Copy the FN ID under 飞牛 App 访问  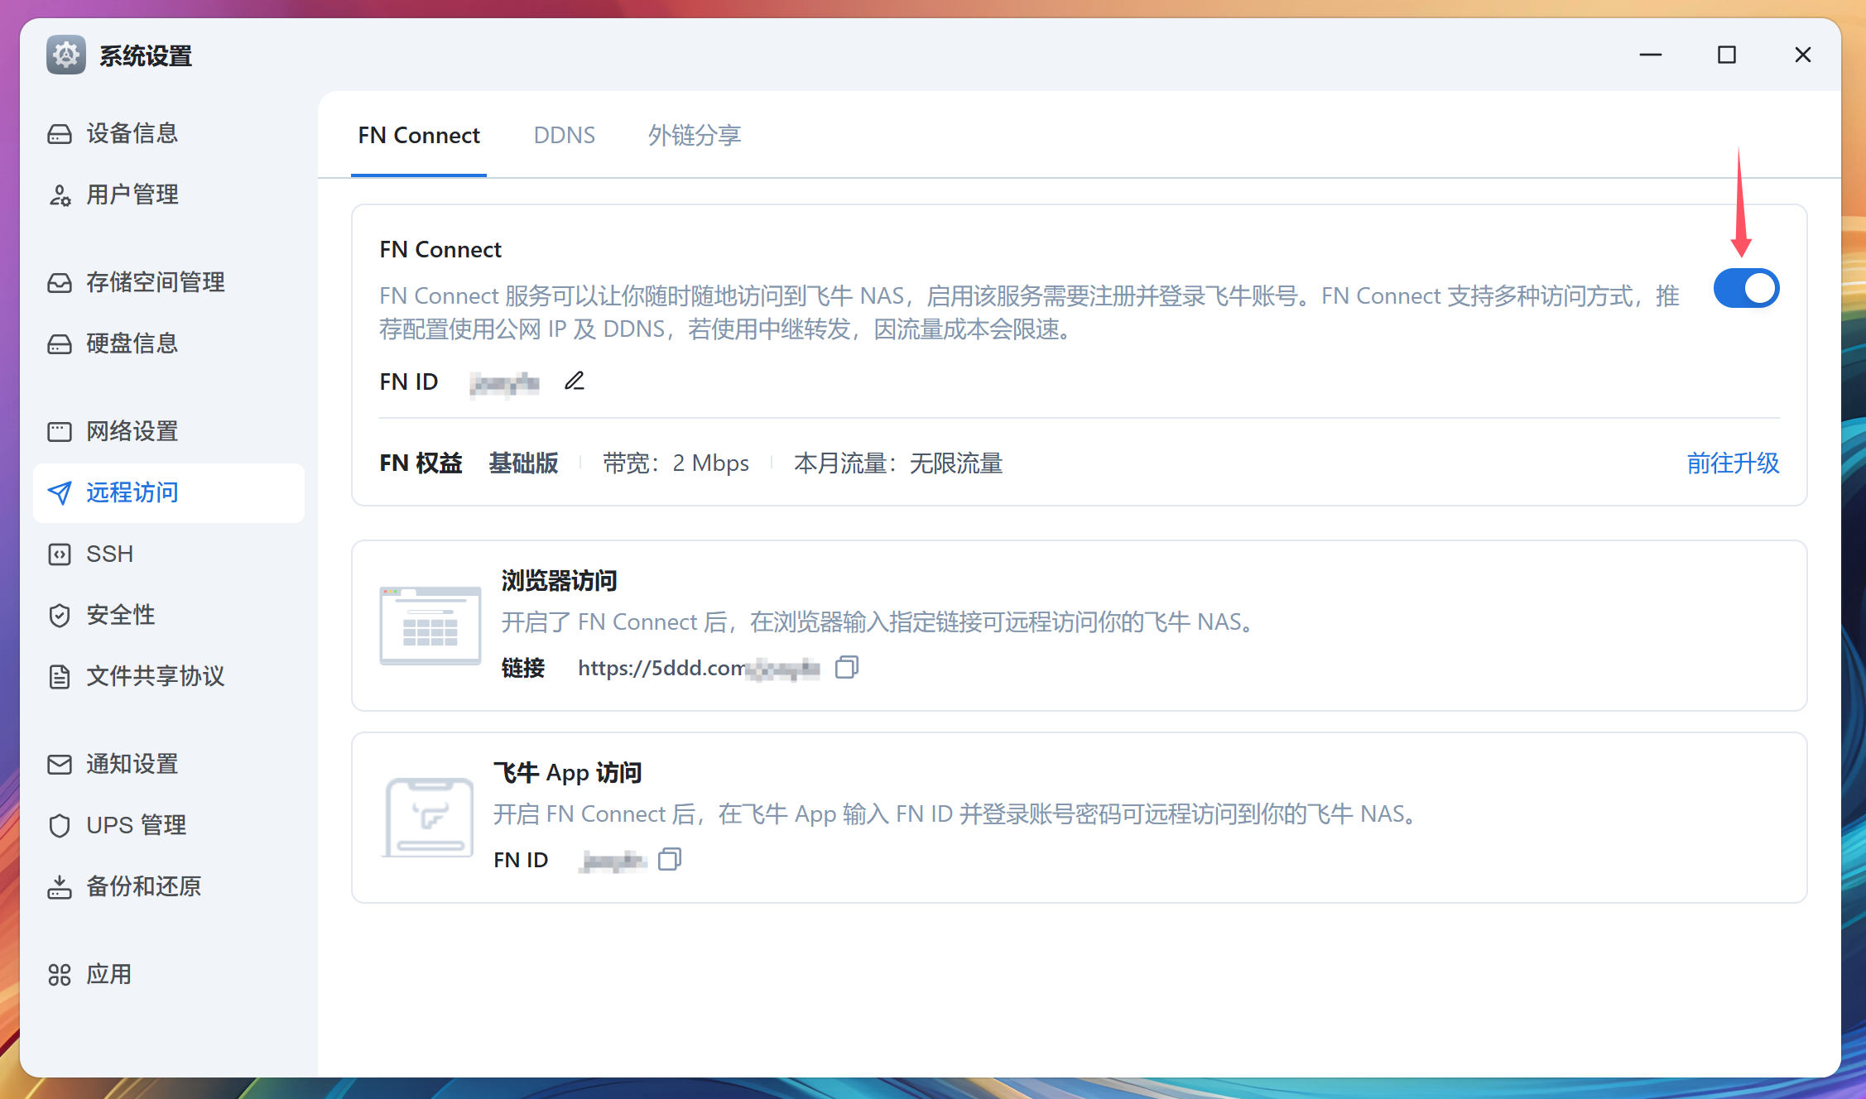coord(669,860)
